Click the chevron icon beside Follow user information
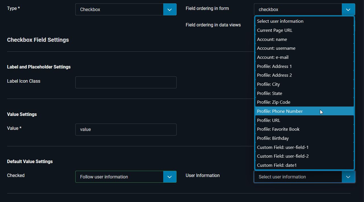364x202 pixels. click(x=170, y=176)
